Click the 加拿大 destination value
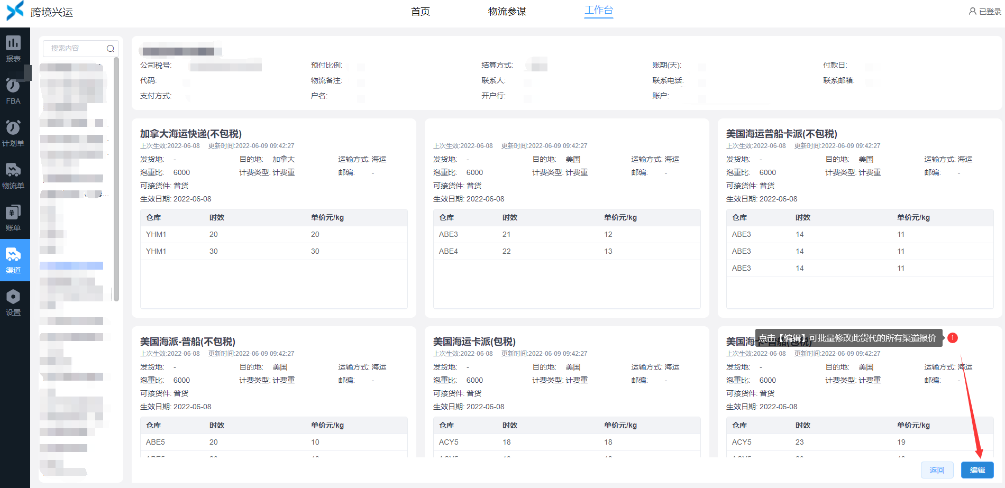1005x488 pixels. click(284, 159)
